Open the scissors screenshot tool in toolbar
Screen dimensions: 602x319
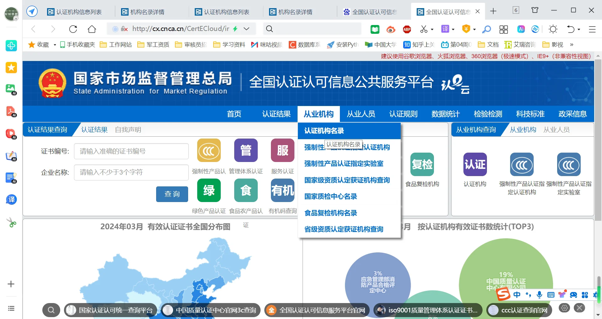pos(424,29)
